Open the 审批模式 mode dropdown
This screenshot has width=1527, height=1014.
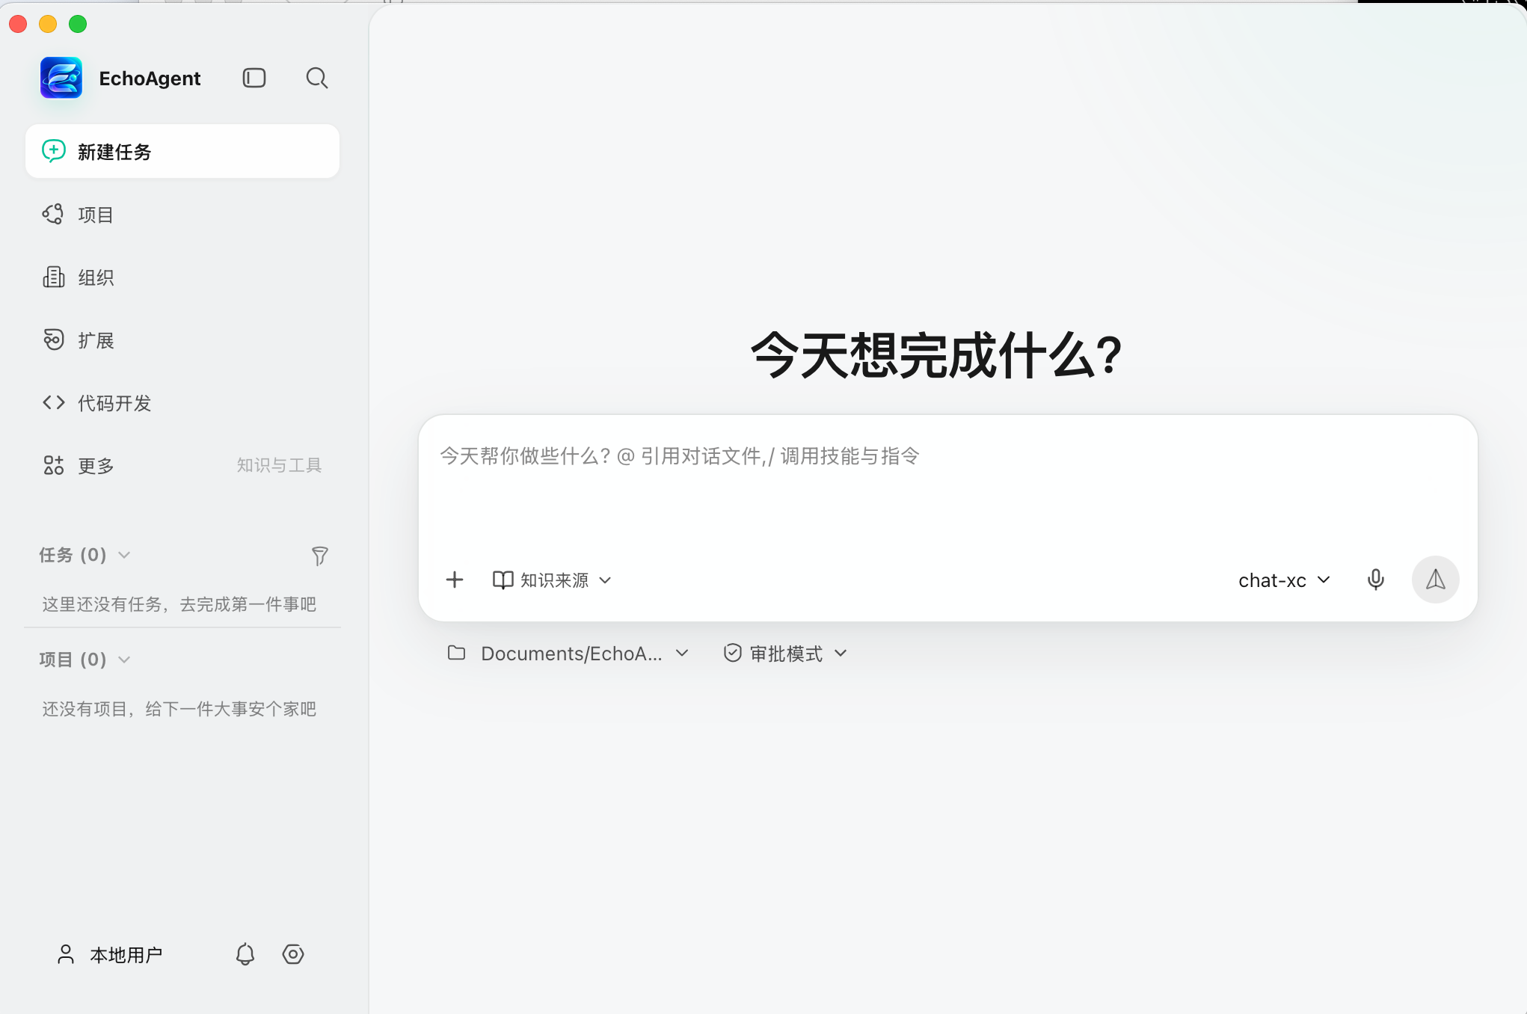(x=785, y=654)
